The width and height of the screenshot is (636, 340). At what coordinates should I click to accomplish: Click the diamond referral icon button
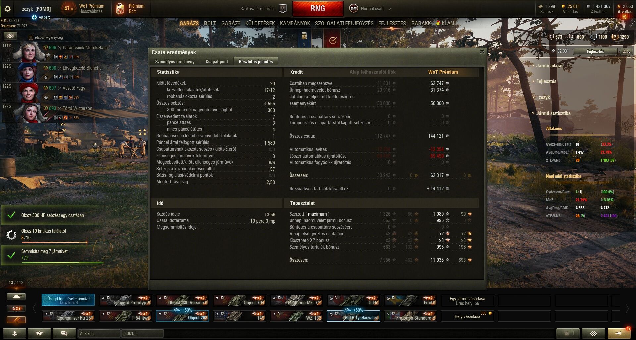point(593,333)
